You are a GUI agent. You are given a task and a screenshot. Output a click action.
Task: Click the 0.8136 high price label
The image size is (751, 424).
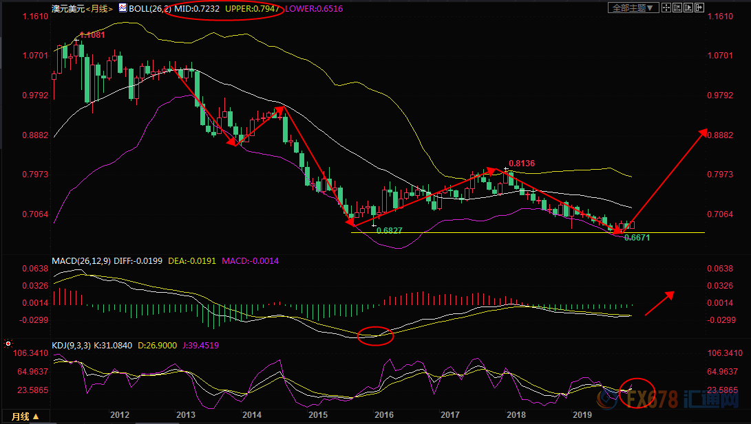[x=522, y=164]
